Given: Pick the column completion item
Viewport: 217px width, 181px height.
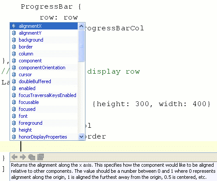Looking at the screenshot, I should (44, 54).
